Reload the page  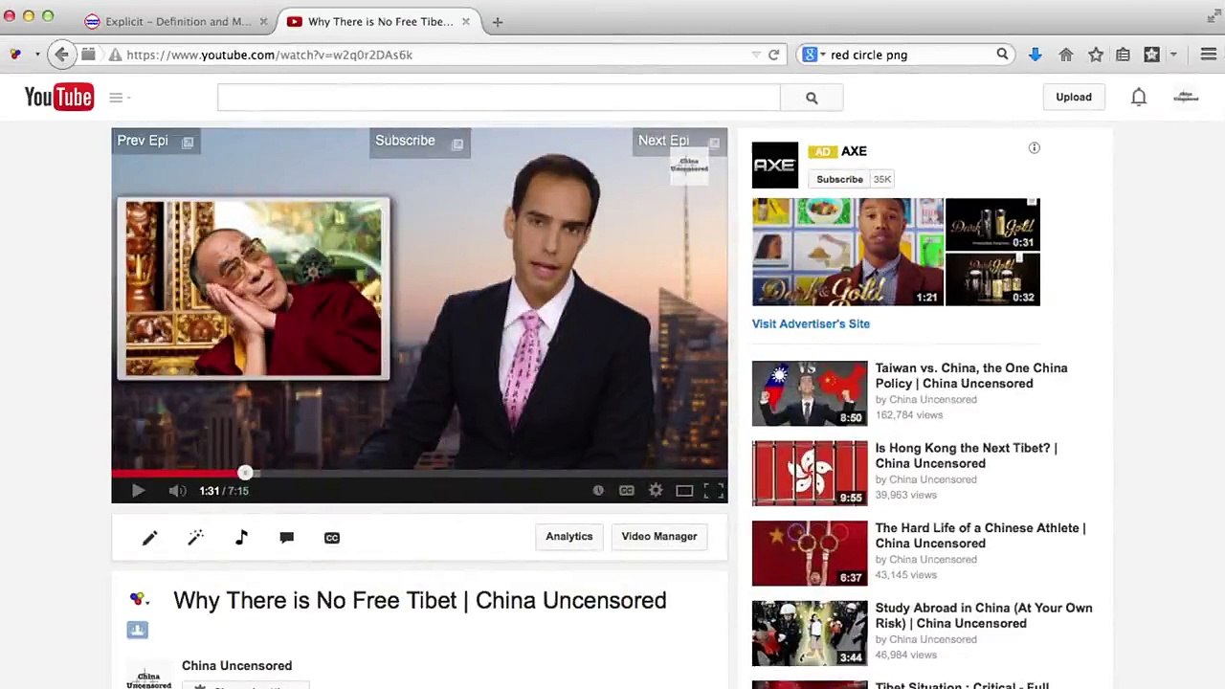pos(773,55)
